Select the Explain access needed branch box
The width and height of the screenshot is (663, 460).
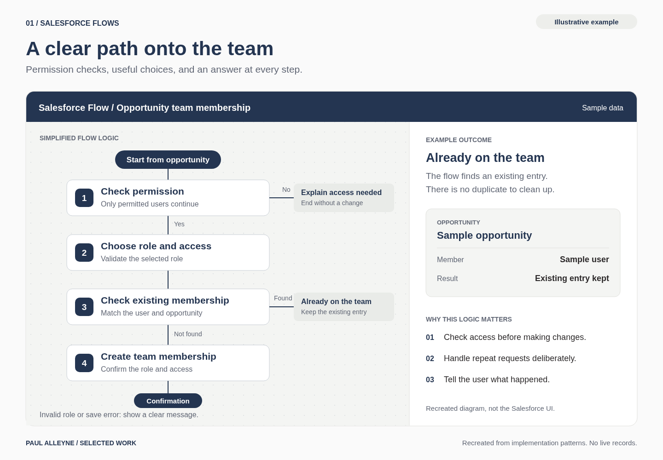(344, 198)
